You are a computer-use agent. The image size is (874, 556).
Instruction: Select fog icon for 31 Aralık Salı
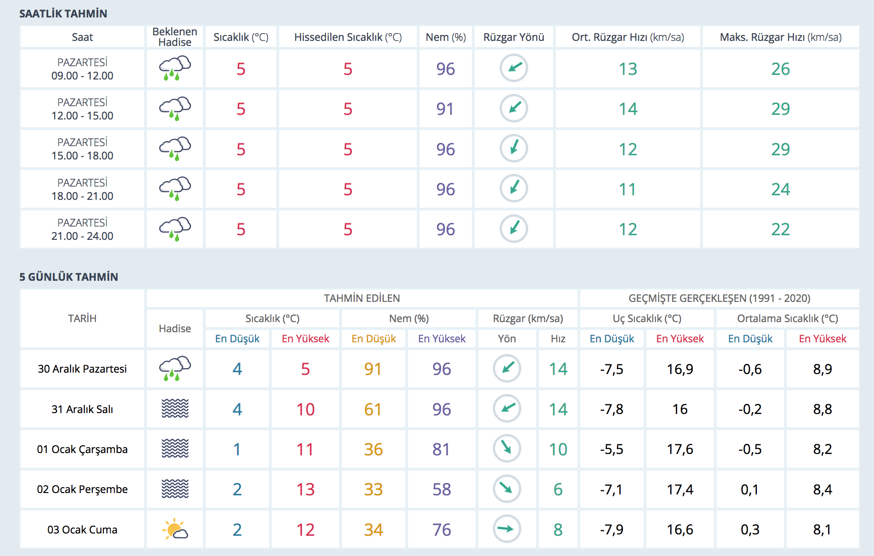[x=174, y=408]
